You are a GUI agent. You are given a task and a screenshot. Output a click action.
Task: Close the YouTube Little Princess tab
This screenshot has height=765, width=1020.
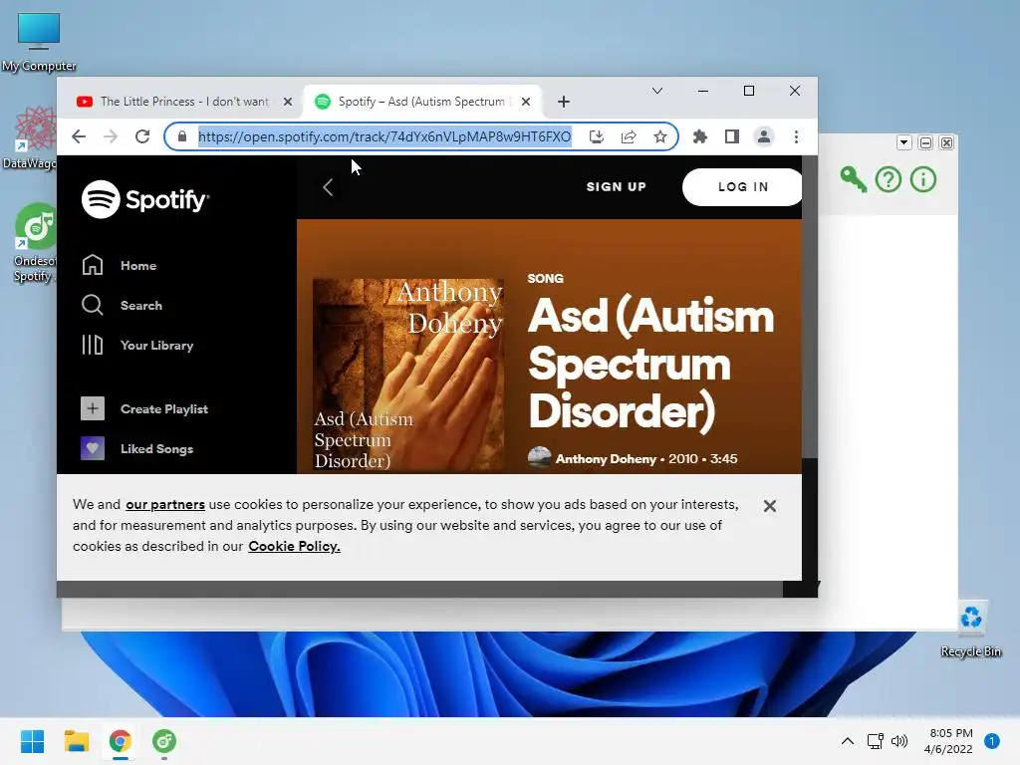288,102
